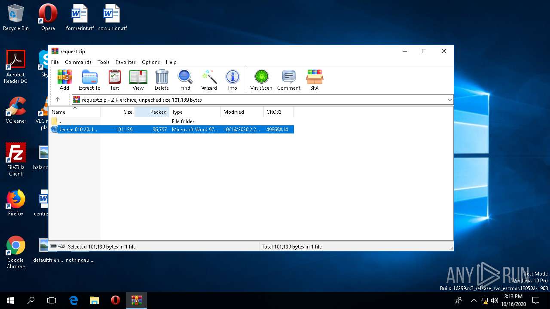Sort by Name column header
Image resolution: width=550 pixels, height=309 pixels.
coord(75,112)
